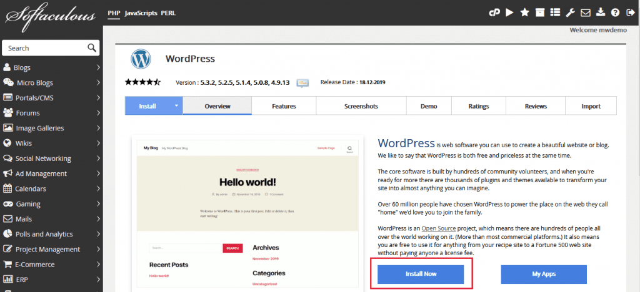
Task: Click the Social Networking chat icon
Action: [x=7, y=158]
